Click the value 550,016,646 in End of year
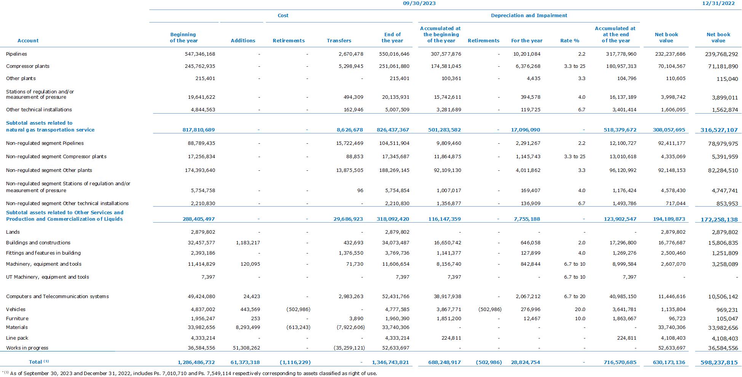This screenshot has height=377, width=742. pyautogui.click(x=394, y=54)
